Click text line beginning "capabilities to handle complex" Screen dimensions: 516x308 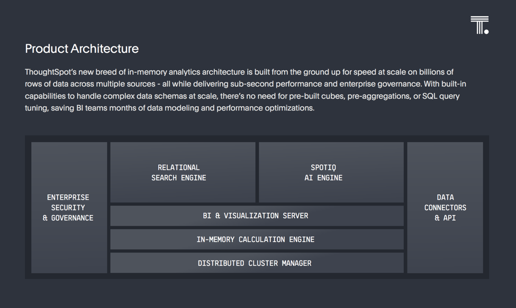point(242,96)
